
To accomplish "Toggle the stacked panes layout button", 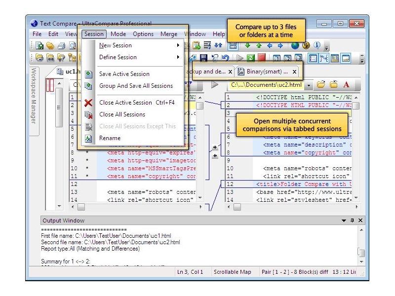I will tap(233, 45).
